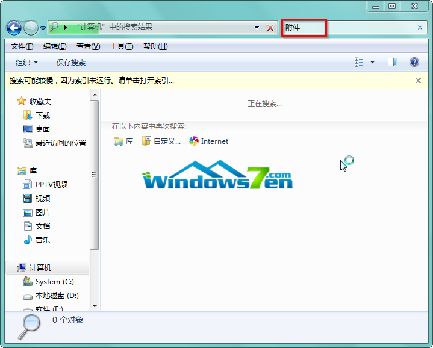Search again on Internet

point(209,141)
